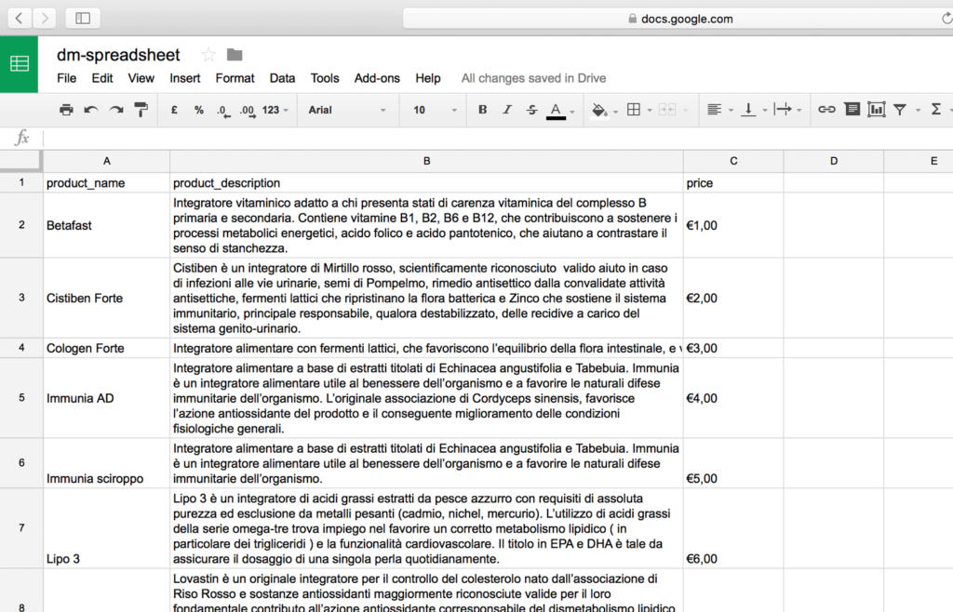Go back in browser
Viewport: 953px width, 612px height.
point(20,19)
